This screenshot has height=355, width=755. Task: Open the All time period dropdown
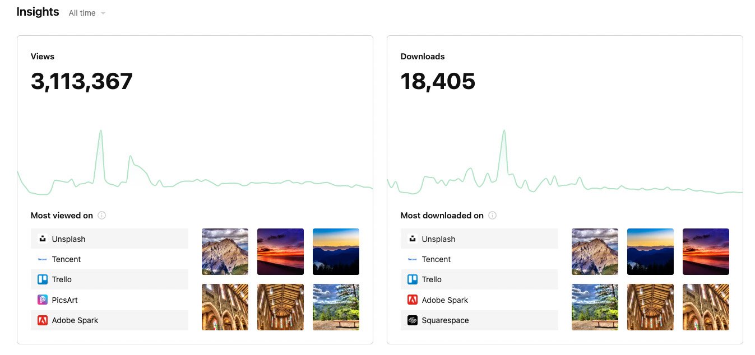click(x=87, y=13)
